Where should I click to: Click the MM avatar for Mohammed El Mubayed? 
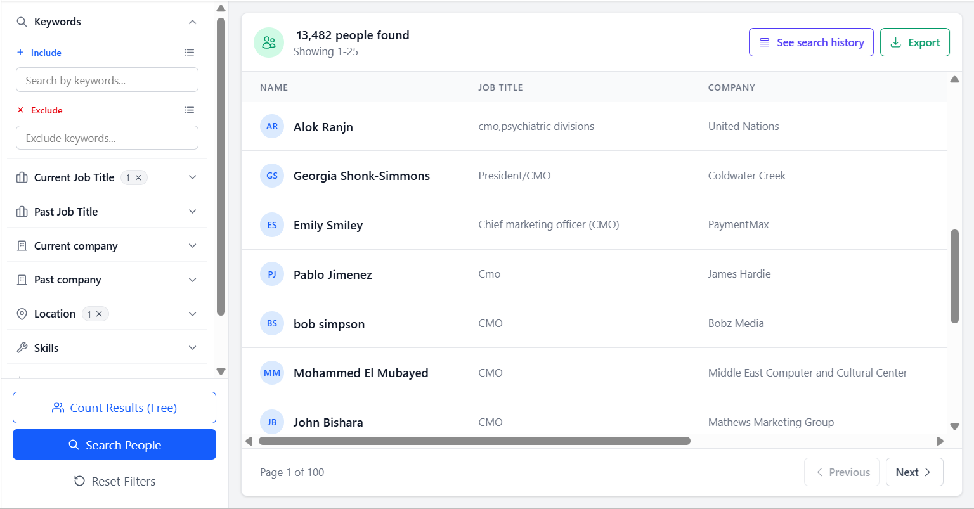tap(272, 373)
